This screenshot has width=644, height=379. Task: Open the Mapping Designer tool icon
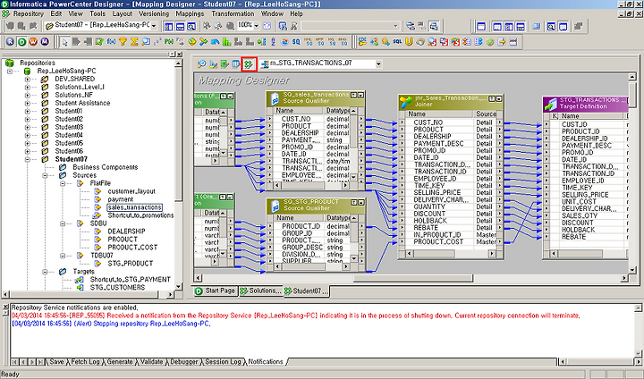point(248,64)
